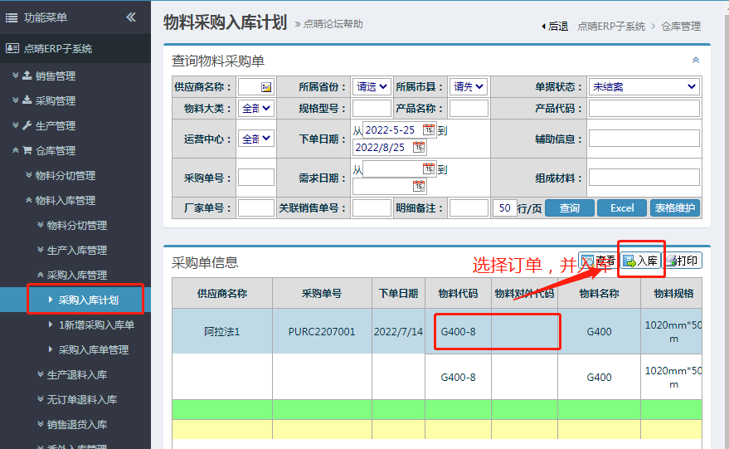Click the 打印 print button

click(682, 261)
